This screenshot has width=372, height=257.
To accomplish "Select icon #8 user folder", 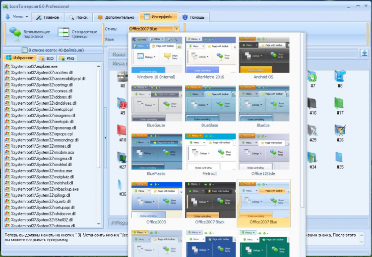I will (340, 79).
